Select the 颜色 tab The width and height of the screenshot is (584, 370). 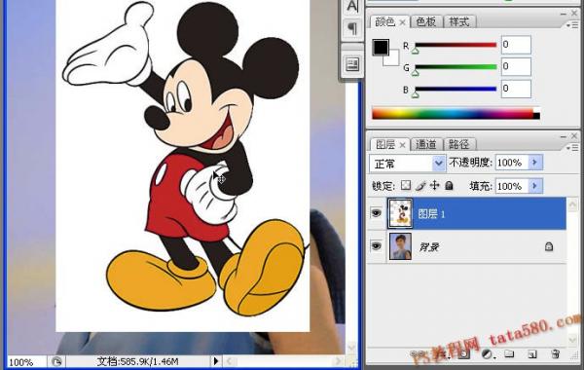pyautogui.click(x=384, y=22)
